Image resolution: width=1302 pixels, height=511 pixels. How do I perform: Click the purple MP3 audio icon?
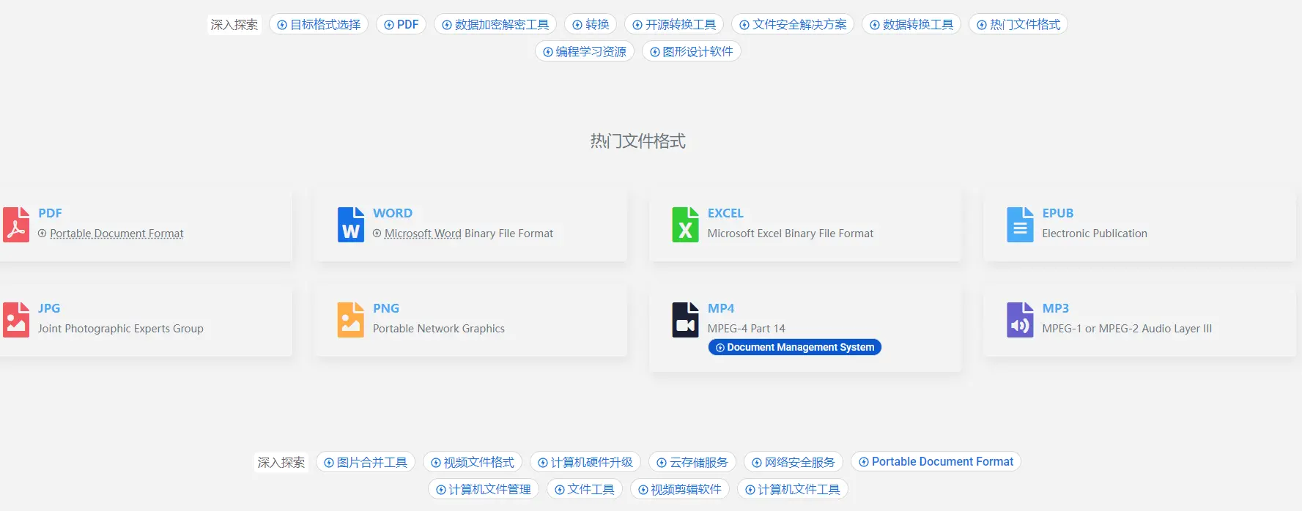[1020, 320]
